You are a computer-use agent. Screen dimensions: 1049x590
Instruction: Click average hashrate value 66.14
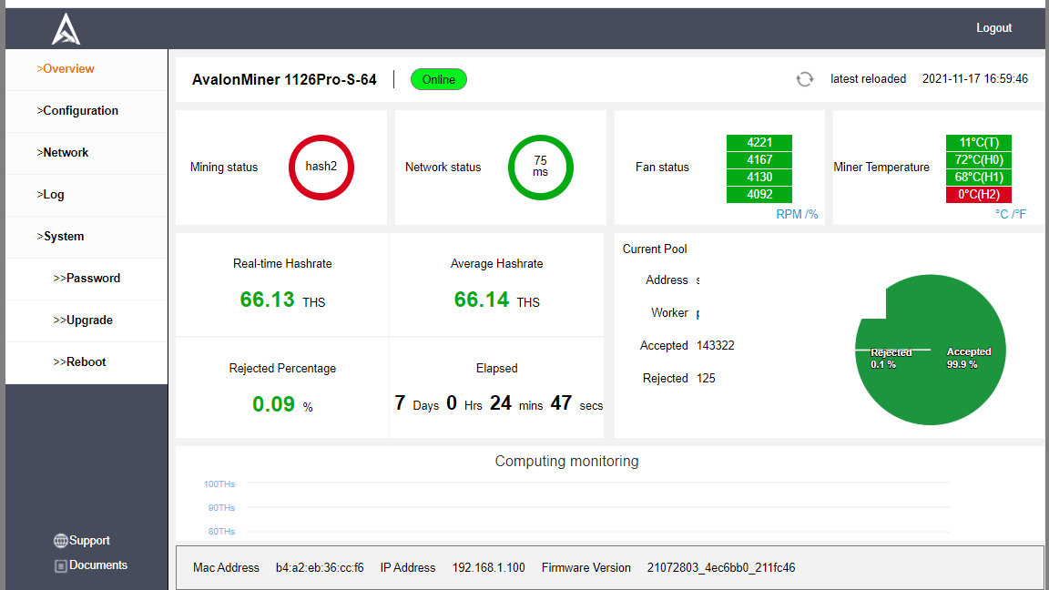pyautogui.click(x=481, y=300)
